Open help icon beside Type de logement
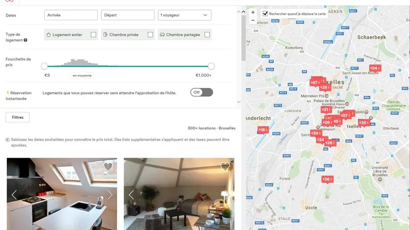 26,40
